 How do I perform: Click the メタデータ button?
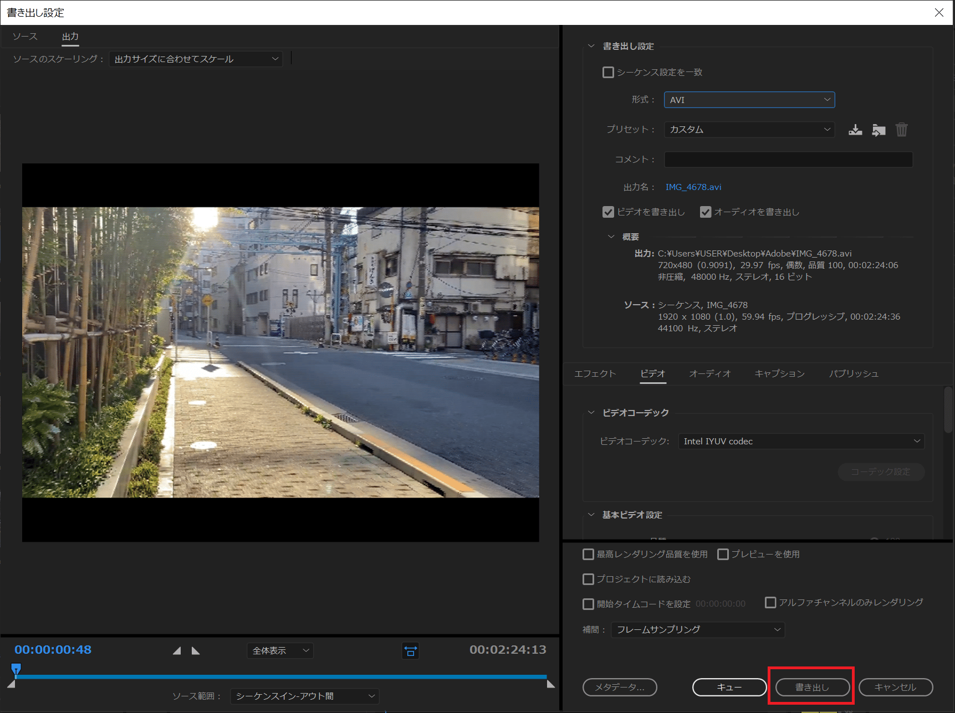(x=620, y=688)
